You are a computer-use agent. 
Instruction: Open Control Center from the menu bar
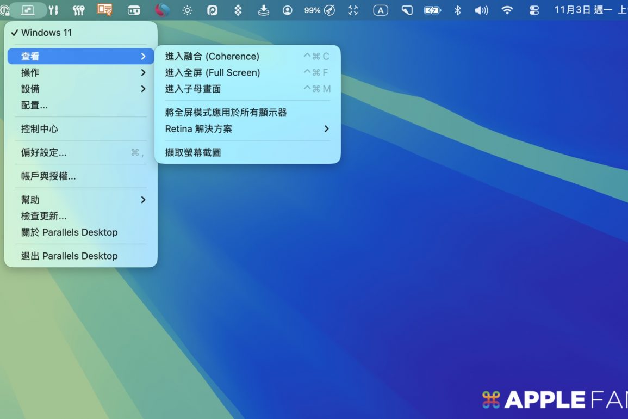(534, 10)
